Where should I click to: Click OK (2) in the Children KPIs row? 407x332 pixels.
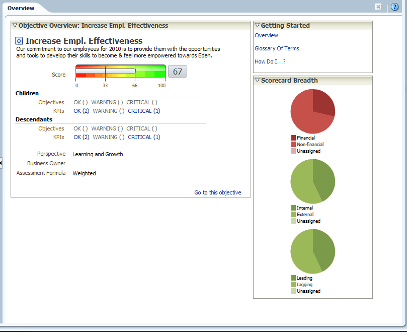(81, 111)
